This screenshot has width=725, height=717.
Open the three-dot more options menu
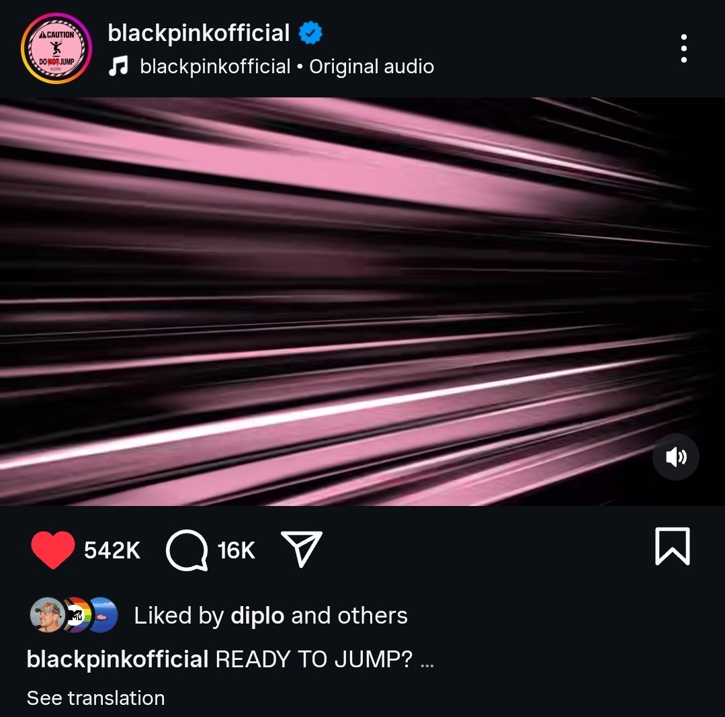[x=683, y=48]
